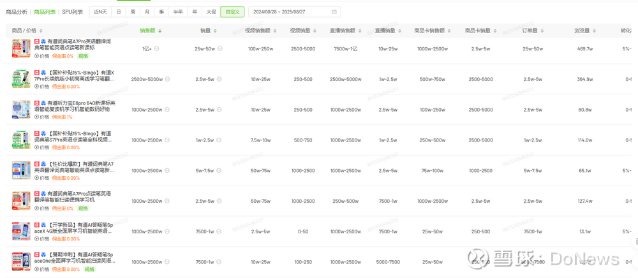Select 半年 time range
This screenshot has width=638, height=278.
click(x=178, y=12)
